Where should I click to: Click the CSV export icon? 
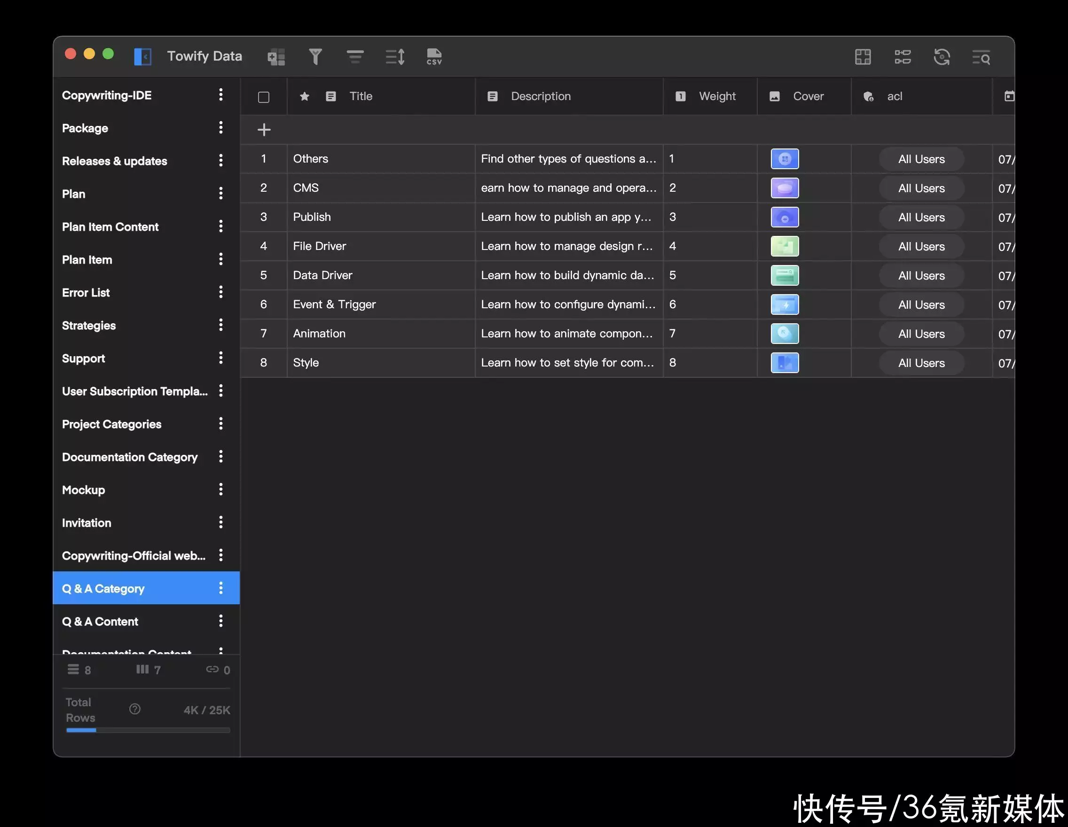click(434, 57)
